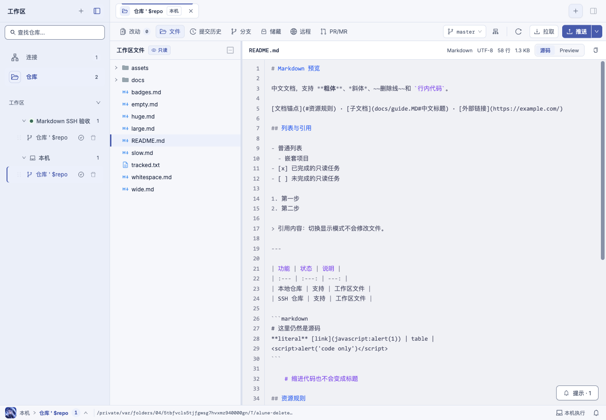The height and width of the screenshot is (420, 606).
Task: Open tracked.txt in file tree
Action: click(175, 165)
